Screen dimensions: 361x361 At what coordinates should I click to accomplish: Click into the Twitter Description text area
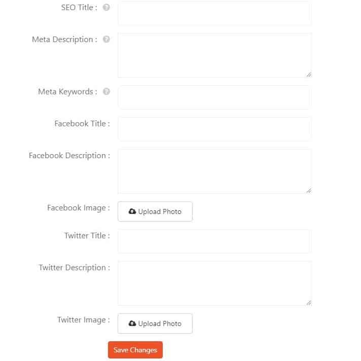click(215, 283)
